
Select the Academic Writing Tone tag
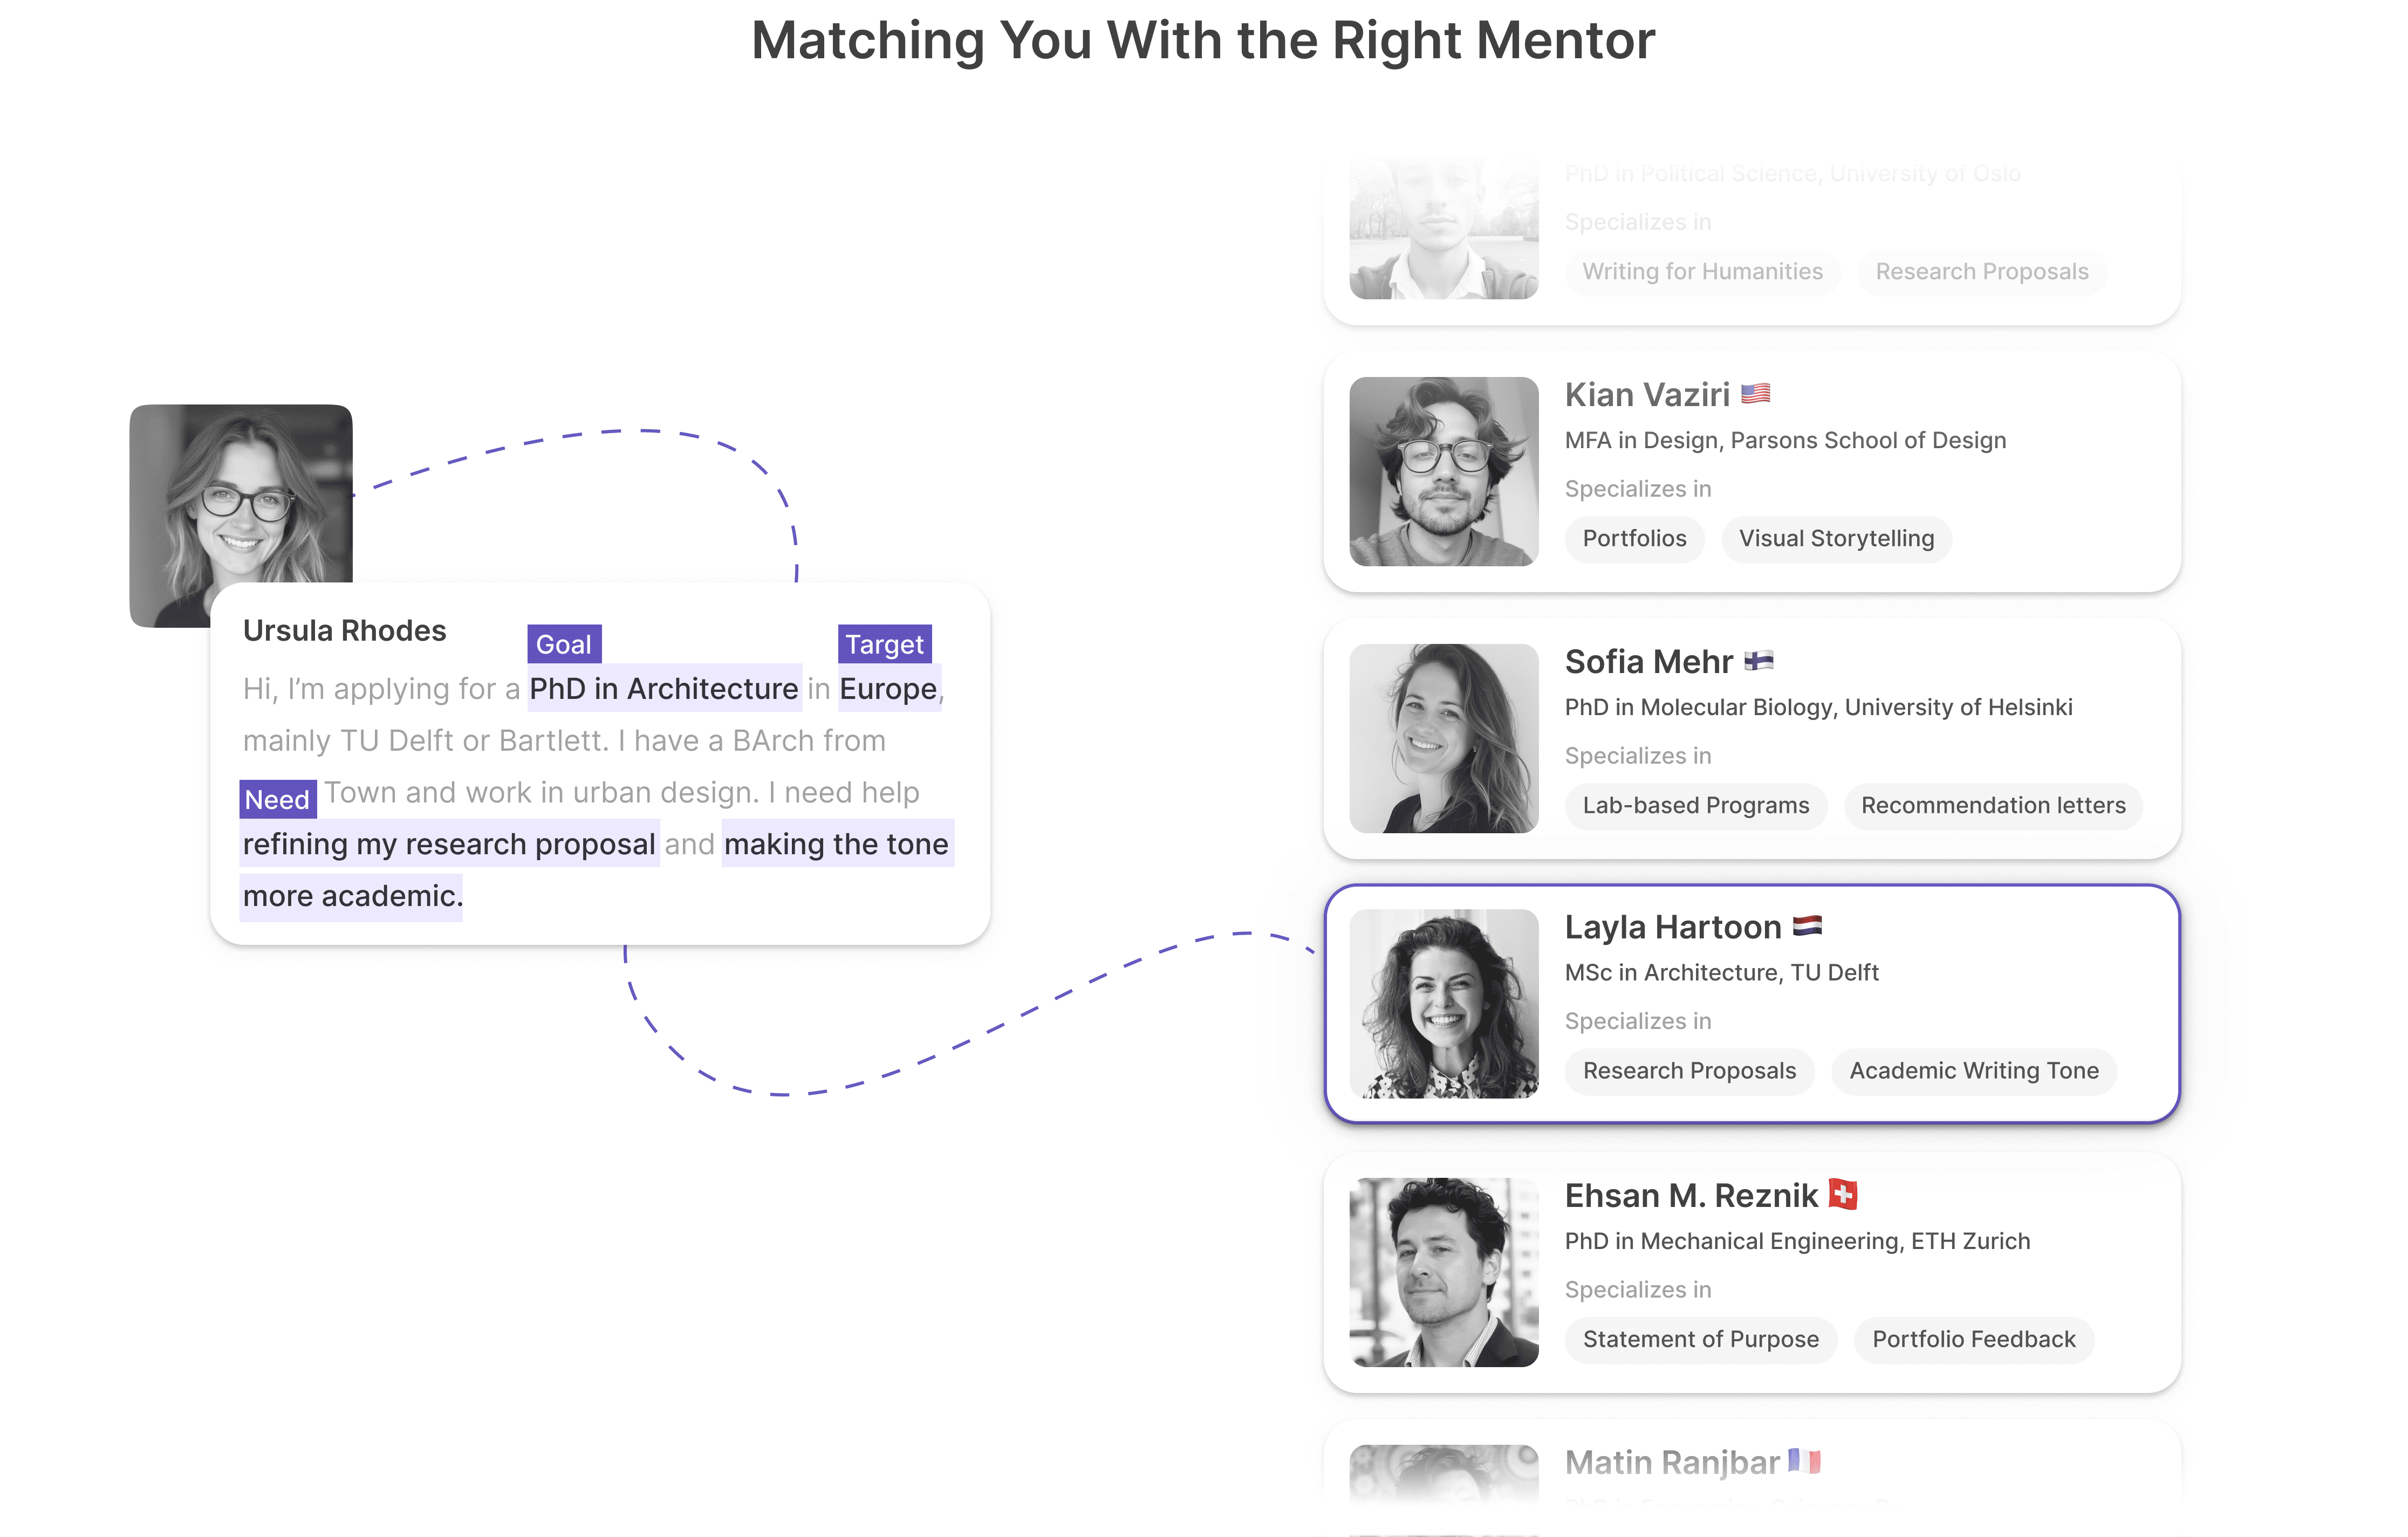pyautogui.click(x=1974, y=1071)
